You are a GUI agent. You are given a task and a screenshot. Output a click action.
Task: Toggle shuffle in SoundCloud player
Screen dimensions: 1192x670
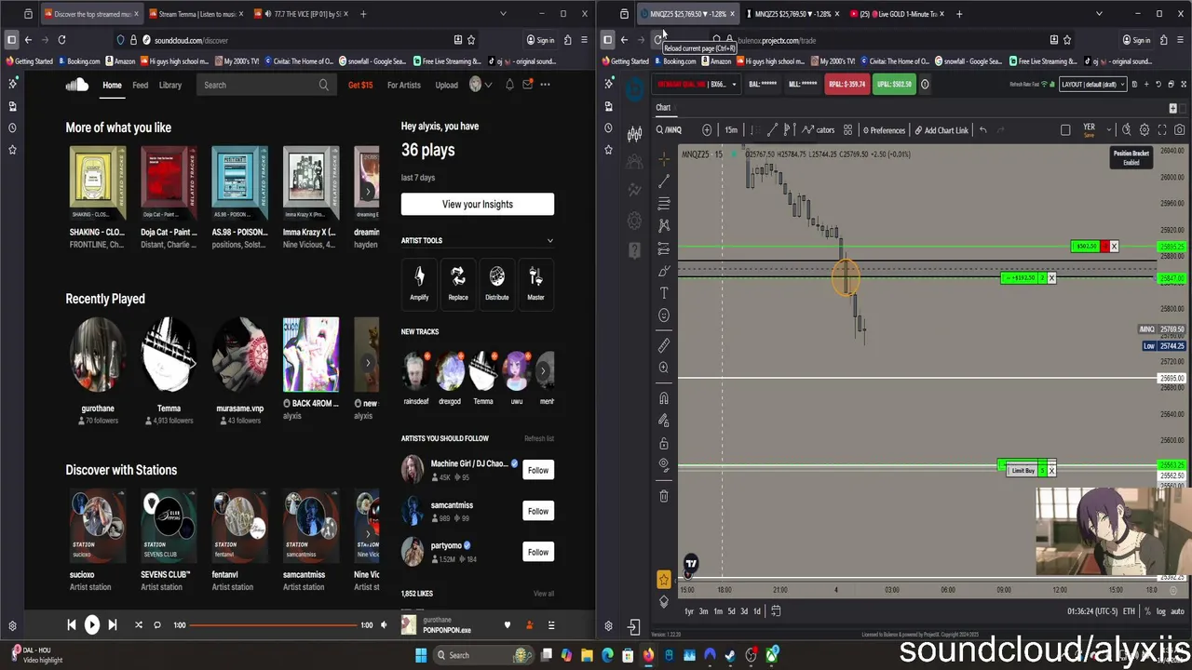click(x=139, y=625)
